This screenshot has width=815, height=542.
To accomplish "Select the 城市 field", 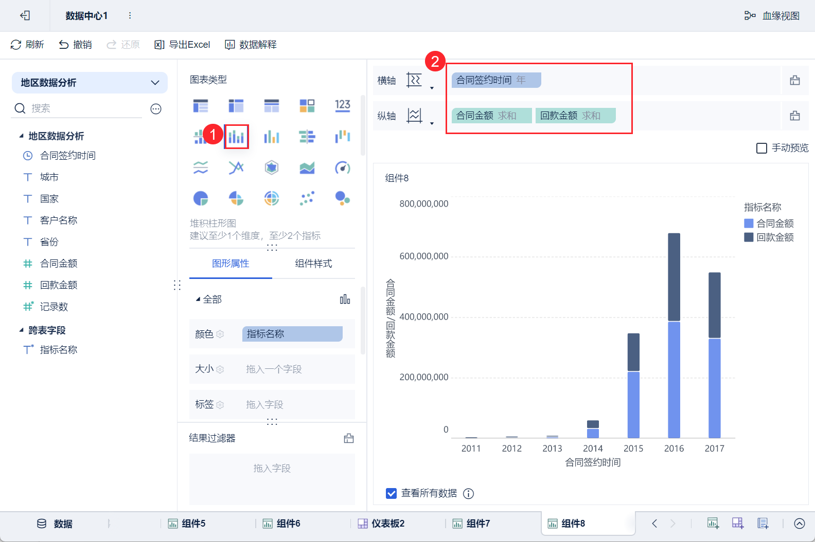I will point(49,177).
